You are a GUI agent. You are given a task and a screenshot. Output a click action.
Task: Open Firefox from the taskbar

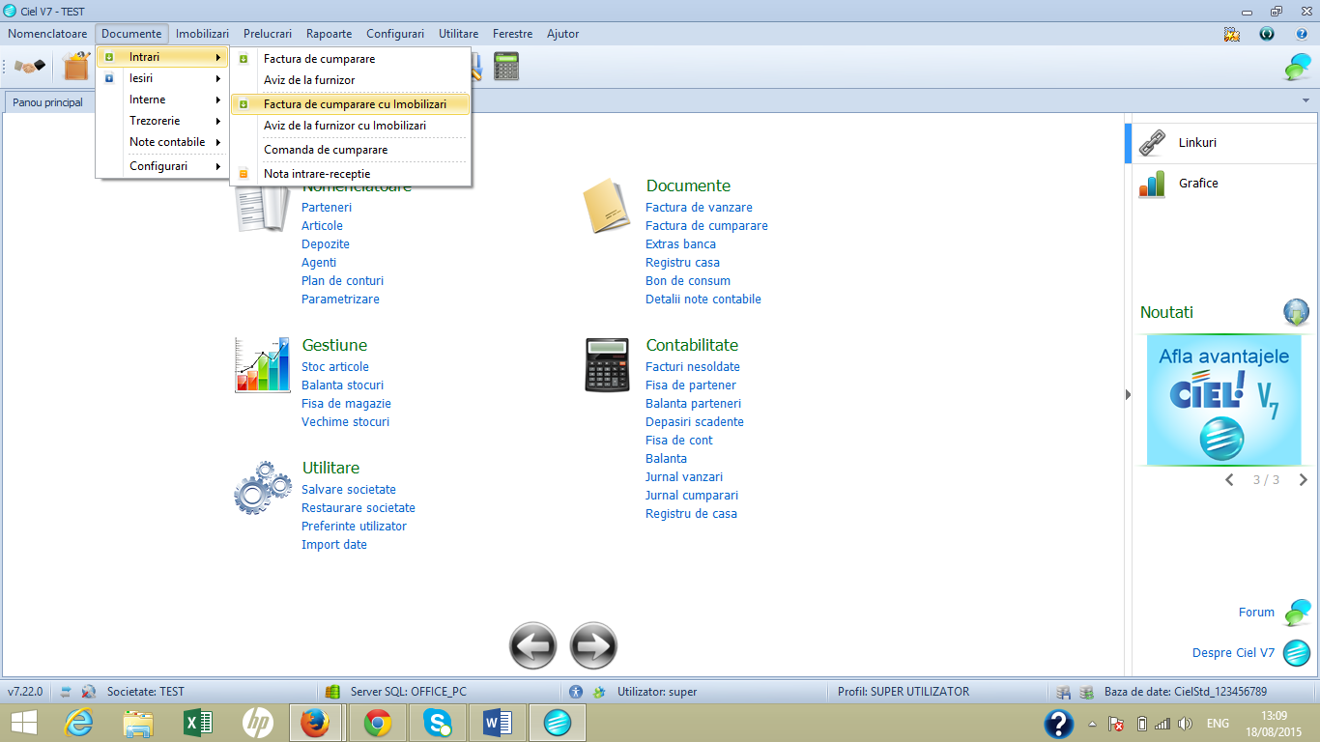[x=314, y=723]
